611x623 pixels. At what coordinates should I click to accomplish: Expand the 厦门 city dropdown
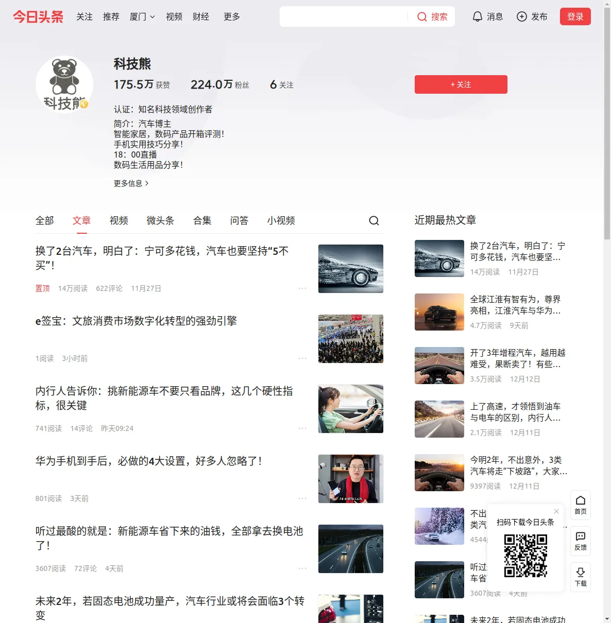pyautogui.click(x=142, y=17)
